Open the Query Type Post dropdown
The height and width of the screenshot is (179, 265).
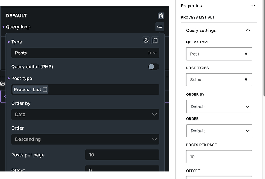pos(219,54)
